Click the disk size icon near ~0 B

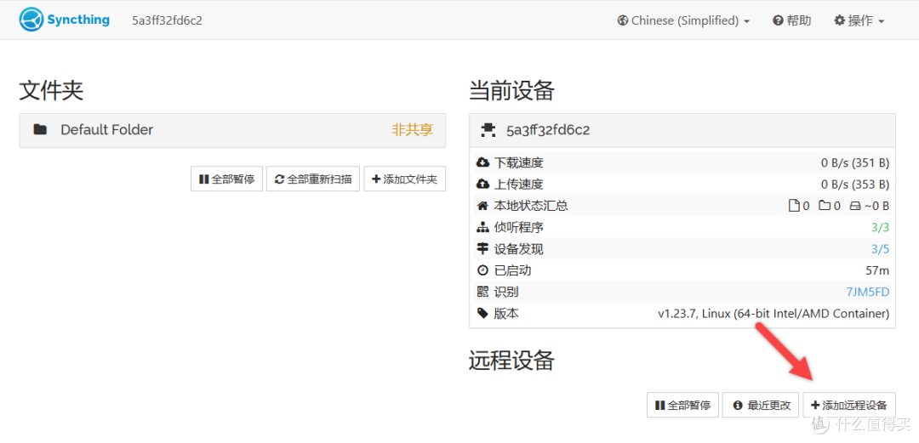point(855,206)
